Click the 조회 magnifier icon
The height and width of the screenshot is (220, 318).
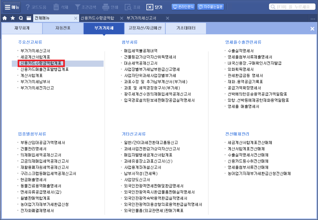128,7
